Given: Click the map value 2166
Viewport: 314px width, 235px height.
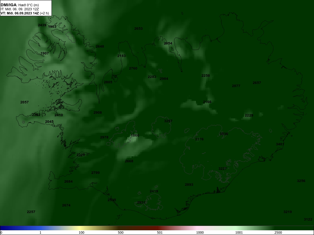Looking at the screenshot, I should click(x=207, y=102).
